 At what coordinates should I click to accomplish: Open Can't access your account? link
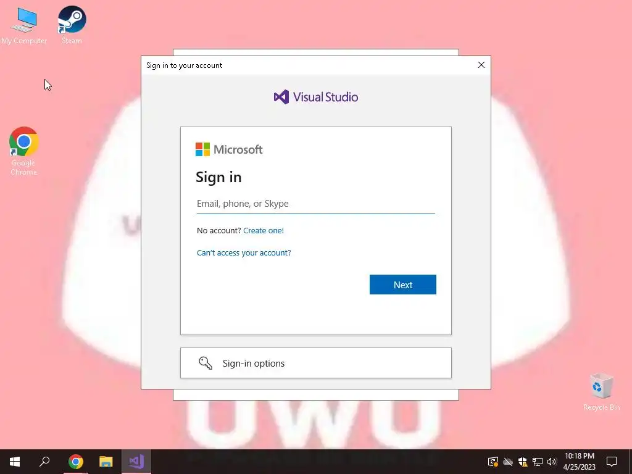pos(243,252)
